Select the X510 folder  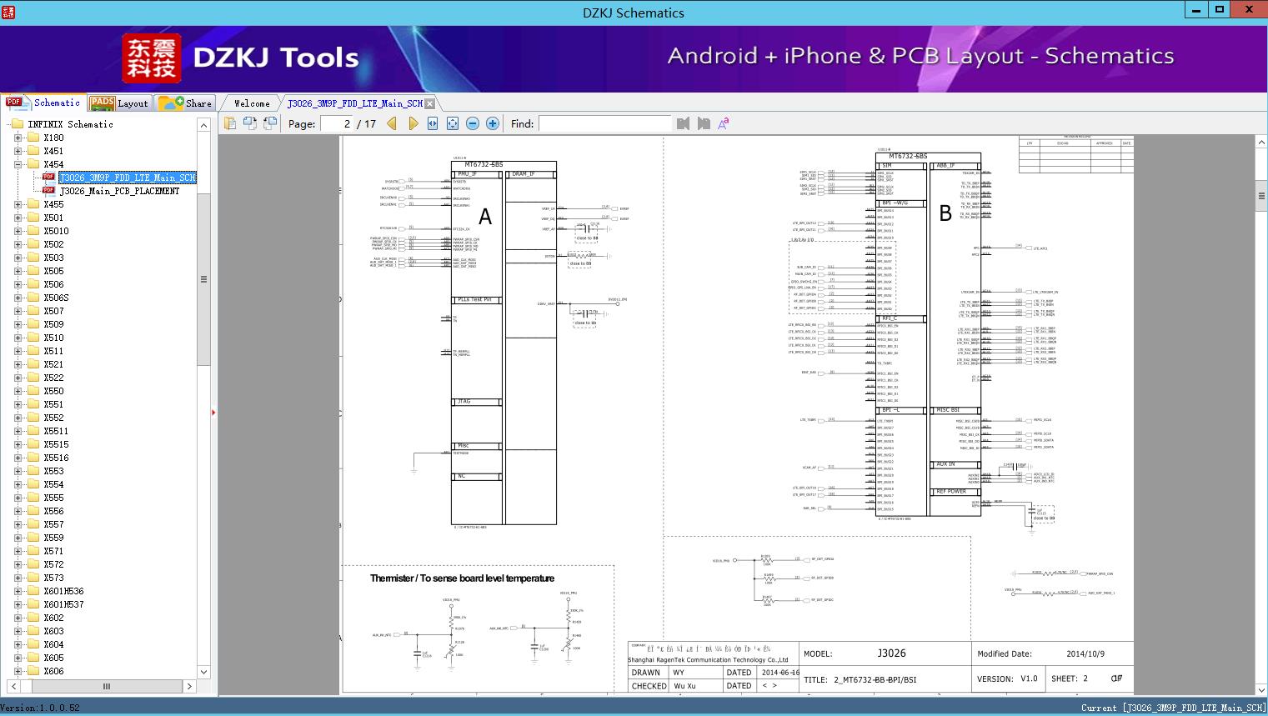[53, 338]
